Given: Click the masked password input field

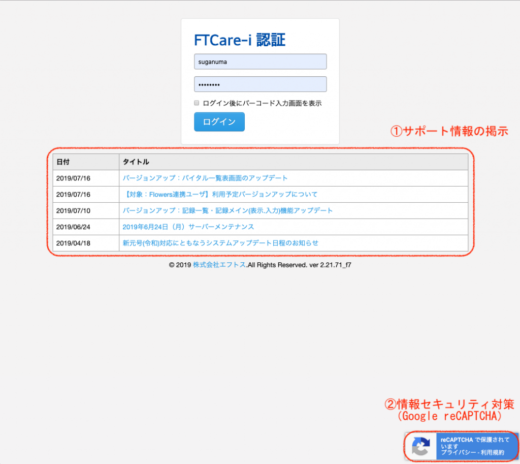Looking at the screenshot, I should click(260, 84).
